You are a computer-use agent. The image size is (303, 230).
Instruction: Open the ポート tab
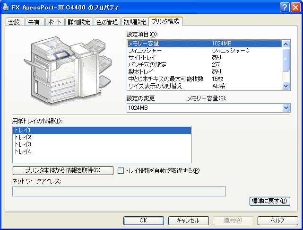[55, 22]
